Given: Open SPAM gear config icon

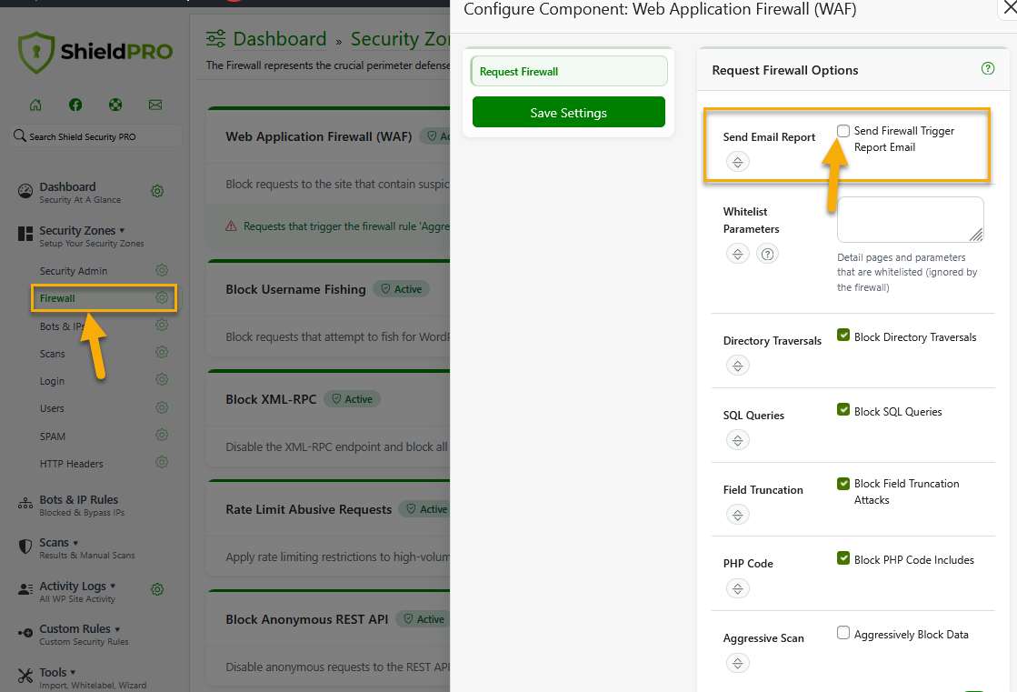Looking at the screenshot, I should [x=162, y=435].
